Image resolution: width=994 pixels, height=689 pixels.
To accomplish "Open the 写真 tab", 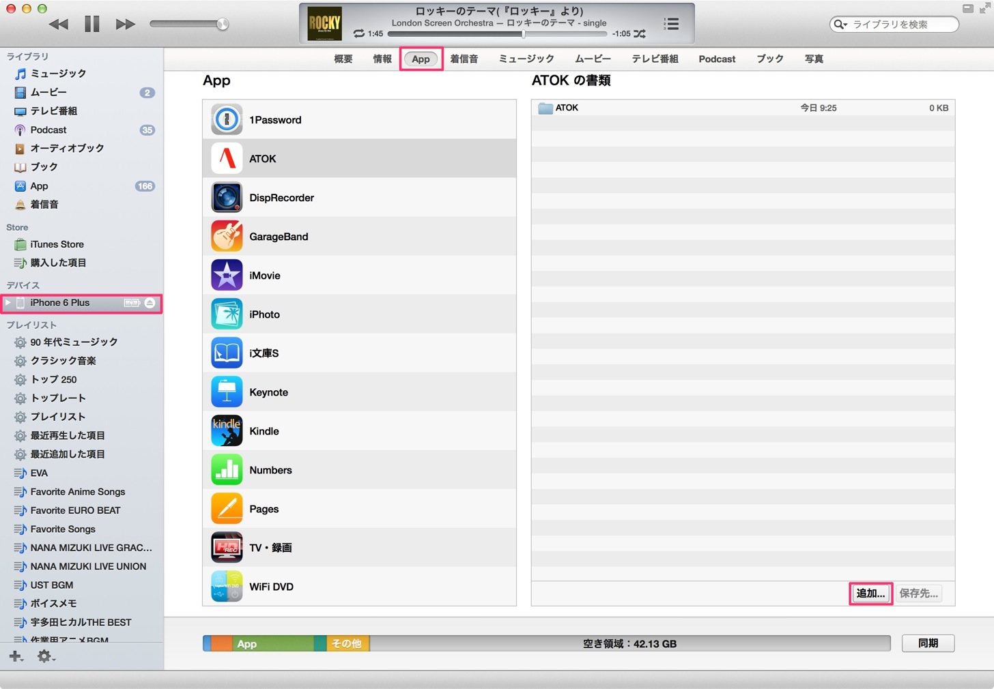I will point(814,59).
